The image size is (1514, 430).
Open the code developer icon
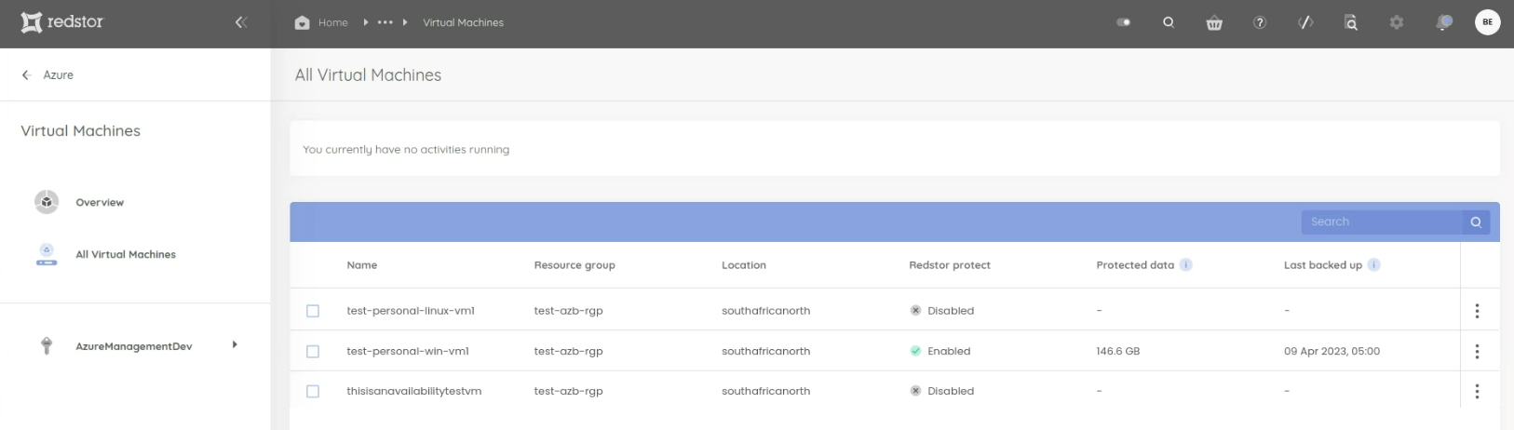tap(1305, 22)
